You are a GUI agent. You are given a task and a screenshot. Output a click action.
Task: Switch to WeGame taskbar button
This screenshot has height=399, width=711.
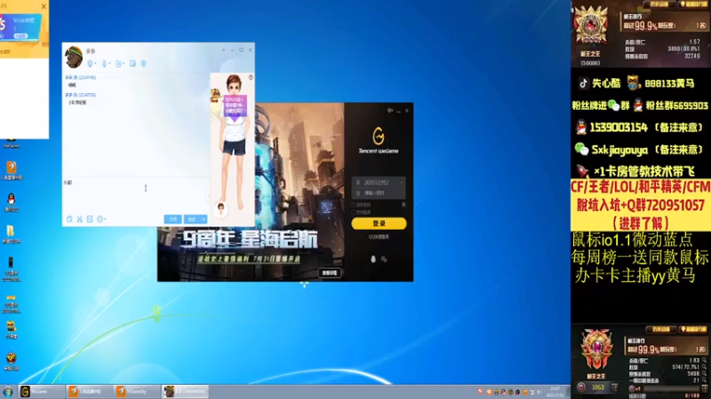click(x=41, y=392)
